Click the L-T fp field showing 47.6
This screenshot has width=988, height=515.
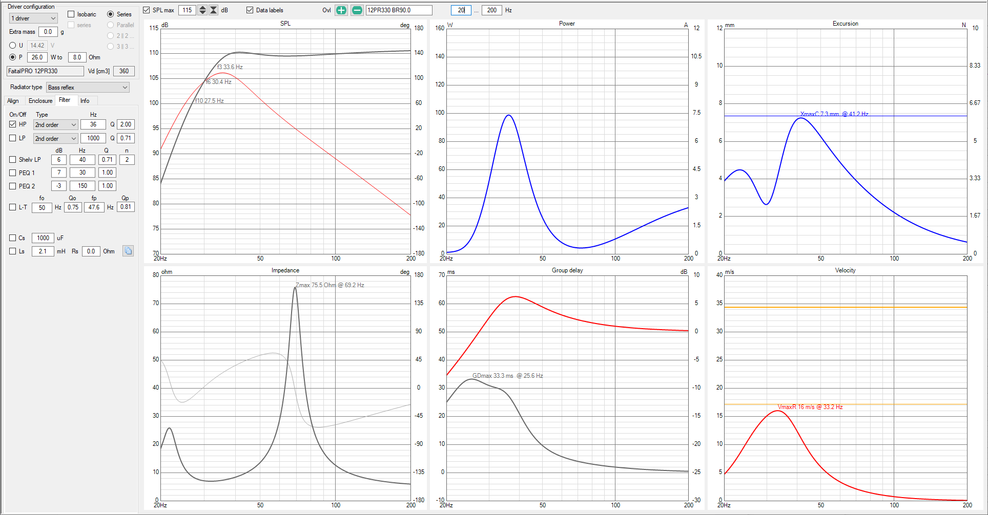[94, 207]
